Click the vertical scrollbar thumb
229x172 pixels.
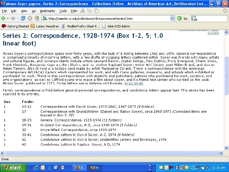226,75
